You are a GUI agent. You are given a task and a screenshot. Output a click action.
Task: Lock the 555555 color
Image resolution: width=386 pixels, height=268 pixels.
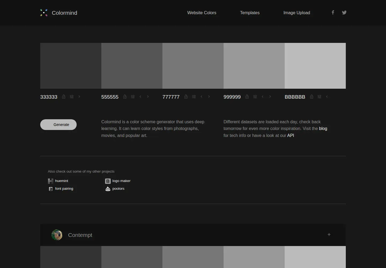(x=125, y=97)
